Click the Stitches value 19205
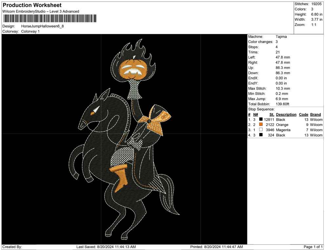Image resolution: width=325 pixels, height=250 pixels. click(x=317, y=4)
